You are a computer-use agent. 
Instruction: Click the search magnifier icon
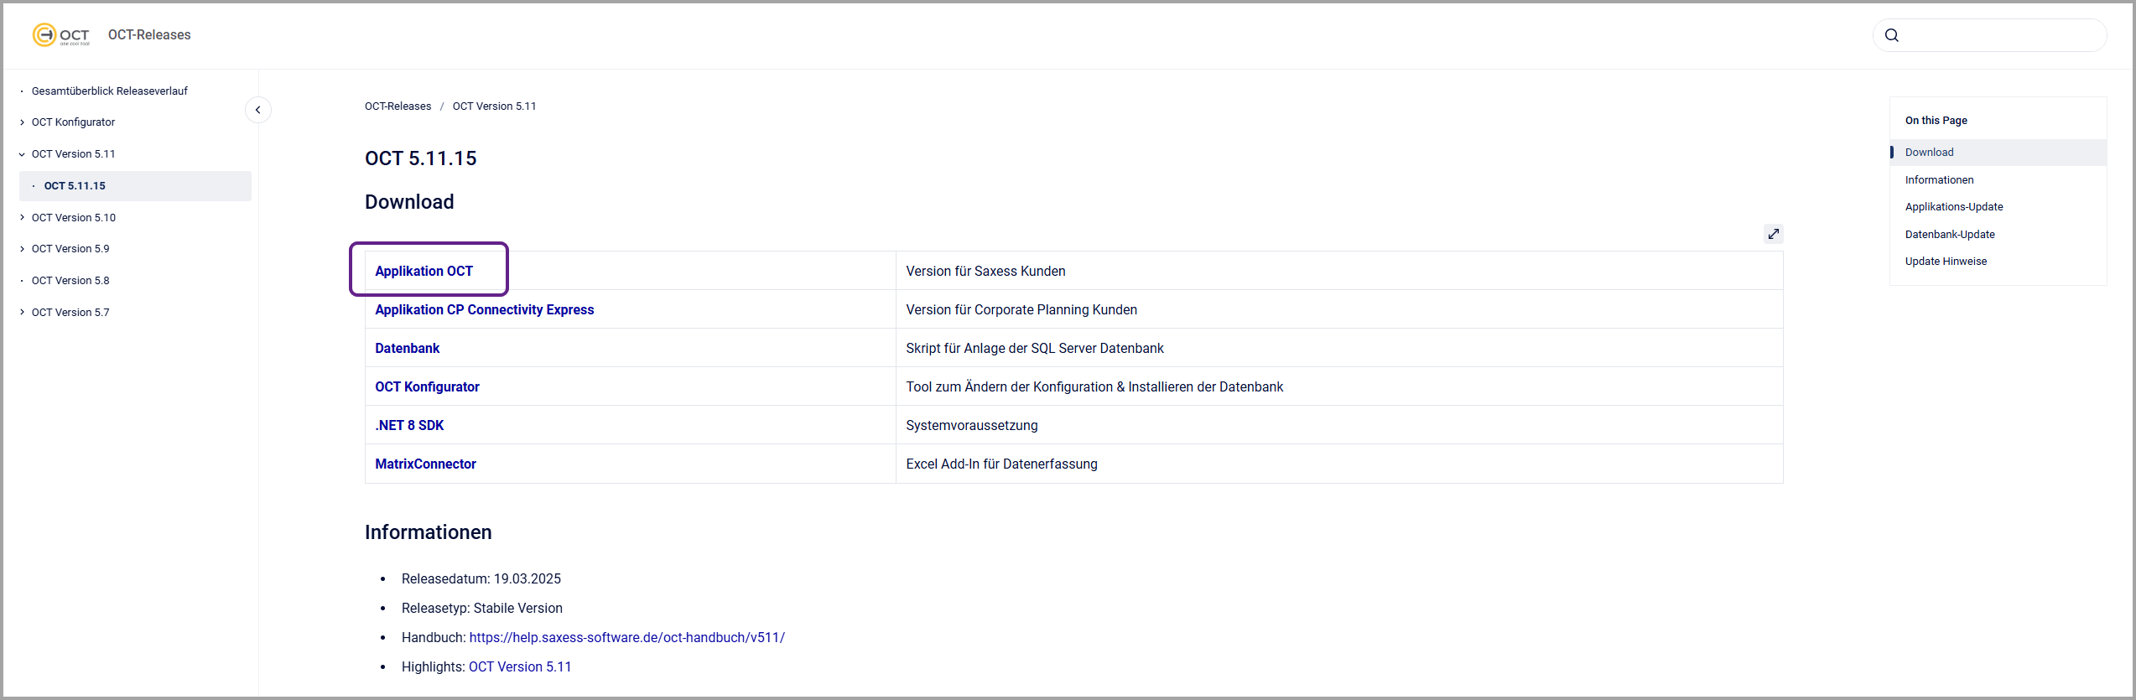point(1892,35)
